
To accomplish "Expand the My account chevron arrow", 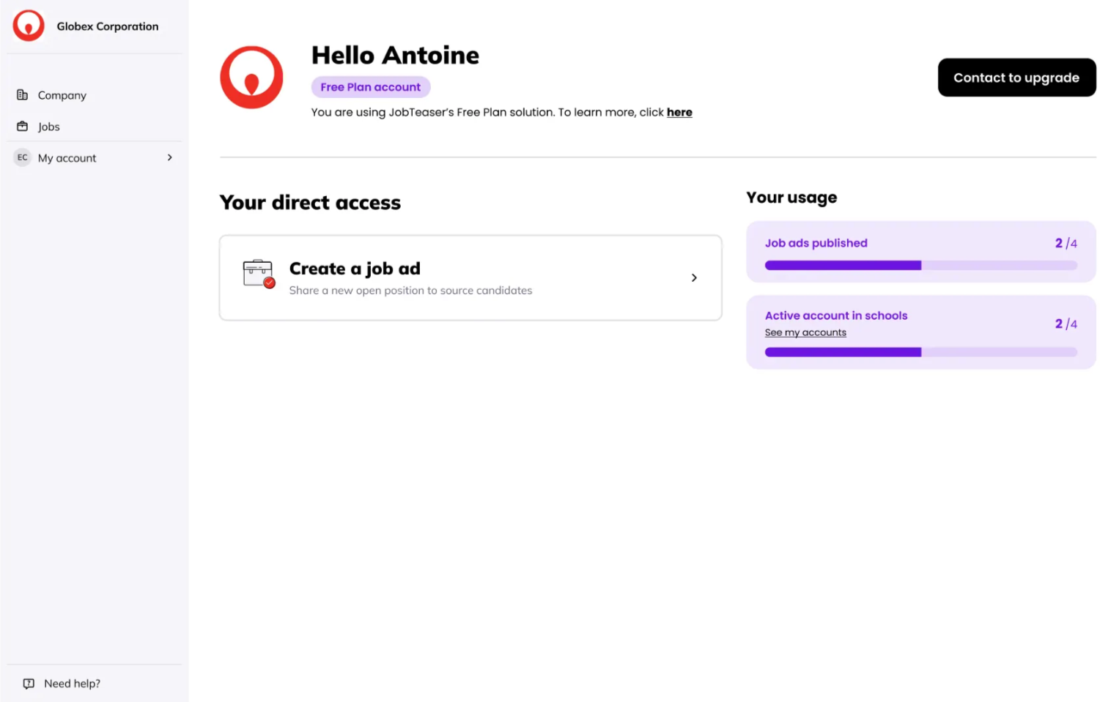I will click(x=169, y=157).
